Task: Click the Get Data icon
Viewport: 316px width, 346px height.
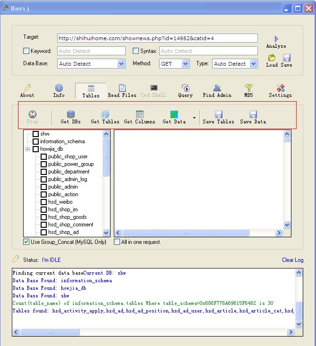Action: [174, 114]
